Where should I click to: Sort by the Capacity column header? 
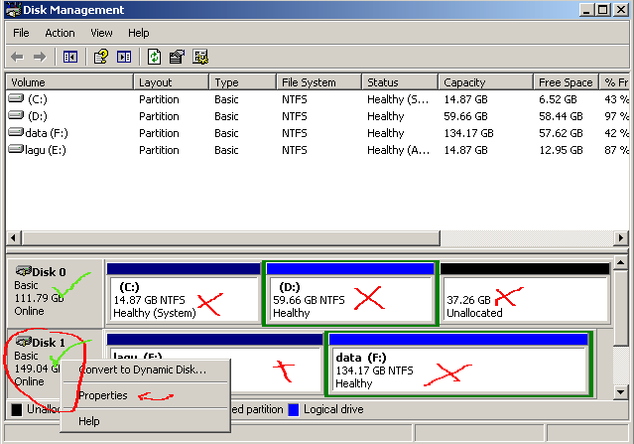[485, 82]
